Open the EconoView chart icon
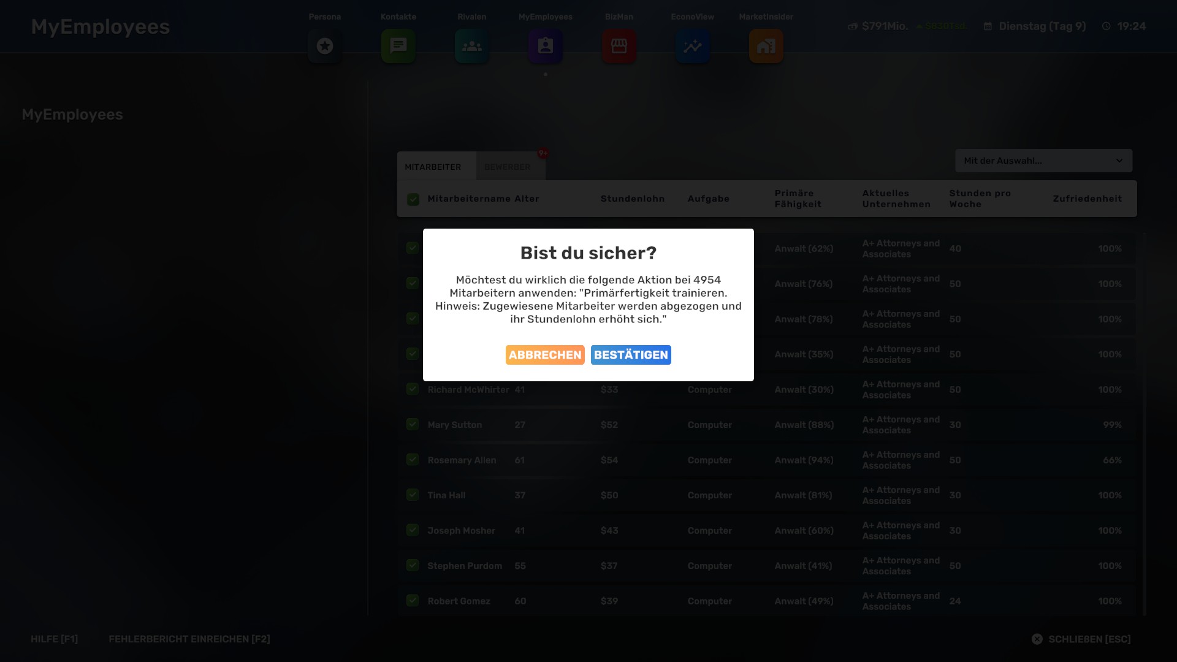Image resolution: width=1177 pixels, height=662 pixels. point(693,46)
